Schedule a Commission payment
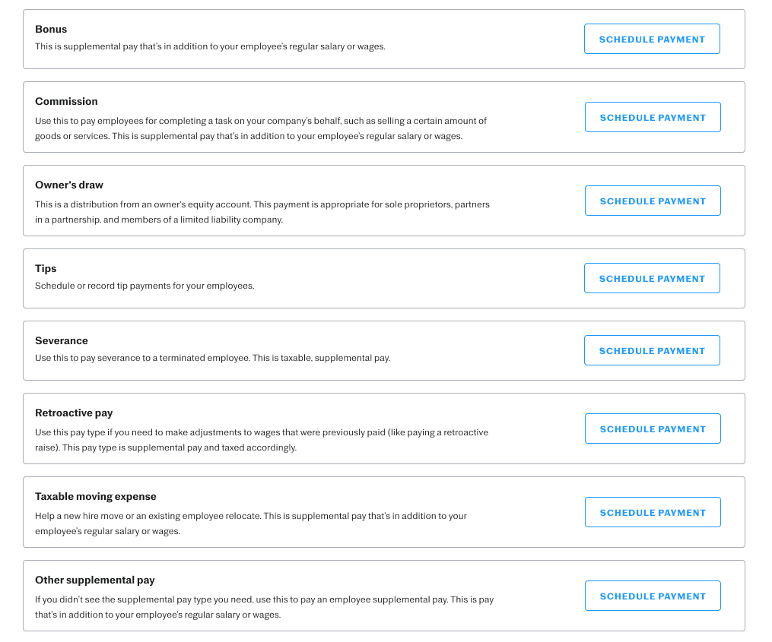Image resolution: width=772 pixels, height=642 pixels. tap(653, 118)
